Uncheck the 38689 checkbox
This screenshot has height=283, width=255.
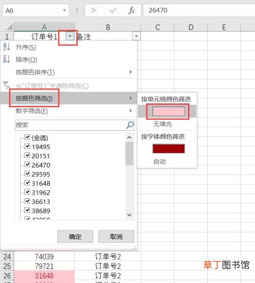tap(27, 210)
